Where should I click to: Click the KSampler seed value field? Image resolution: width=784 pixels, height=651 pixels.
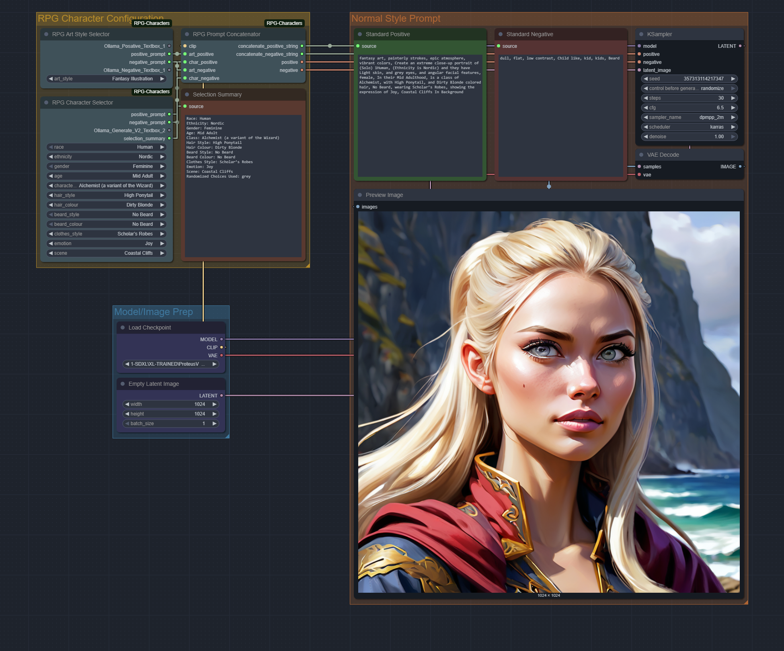pos(690,79)
